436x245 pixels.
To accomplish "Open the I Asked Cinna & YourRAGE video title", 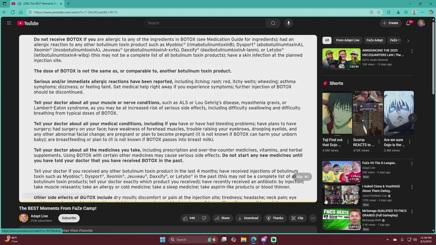I will click(381, 189).
